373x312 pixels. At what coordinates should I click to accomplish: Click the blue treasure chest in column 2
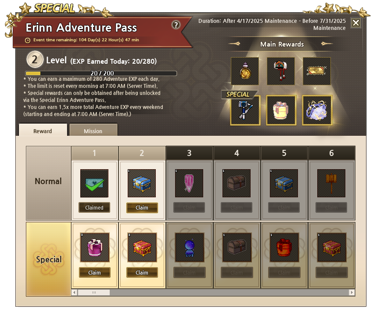(x=142, y=183)
